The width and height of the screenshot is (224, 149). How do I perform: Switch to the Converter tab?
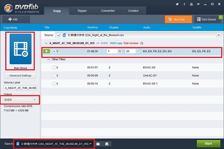[108, 11]
